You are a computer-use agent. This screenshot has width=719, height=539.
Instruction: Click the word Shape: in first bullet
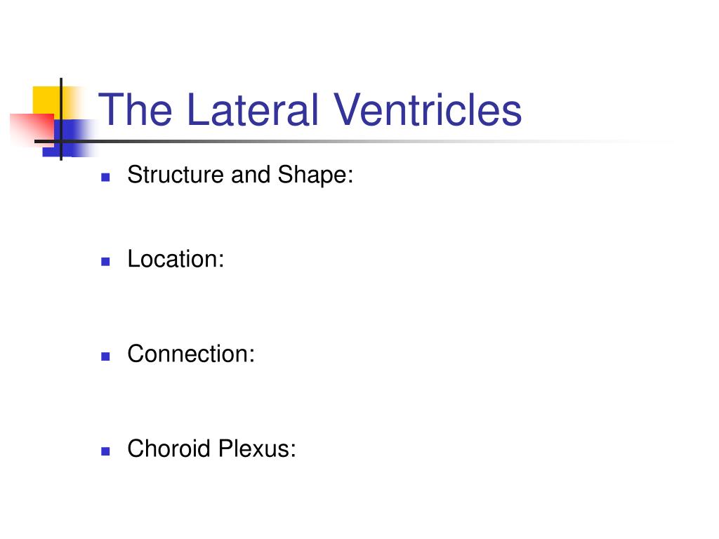point(315,175)
